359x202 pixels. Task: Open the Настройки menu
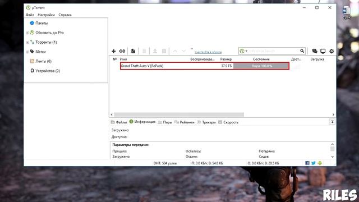46,15
